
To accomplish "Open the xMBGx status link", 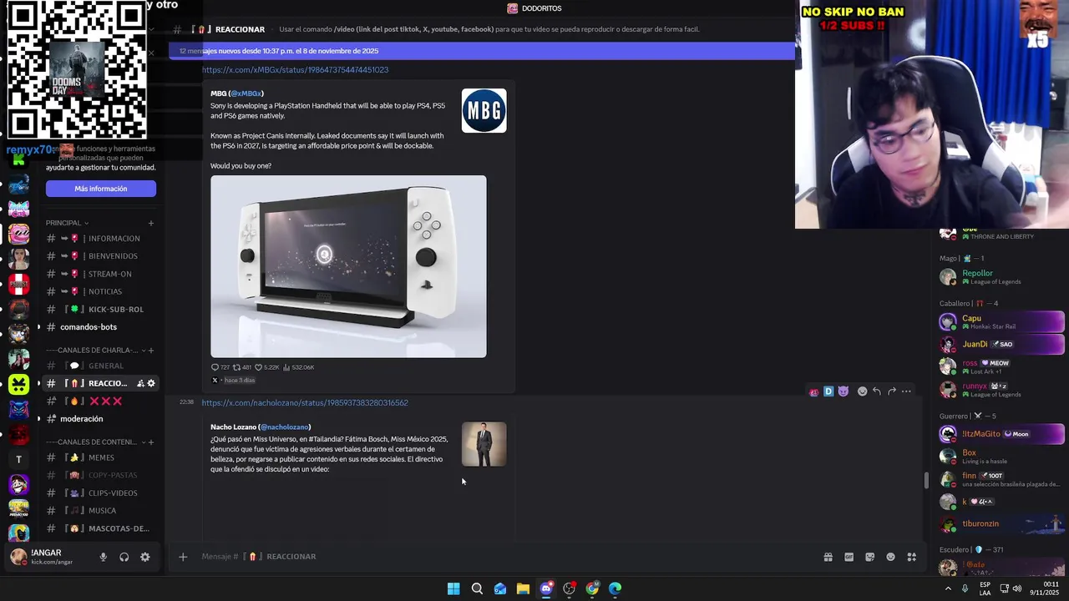I will tap(295, 70).
